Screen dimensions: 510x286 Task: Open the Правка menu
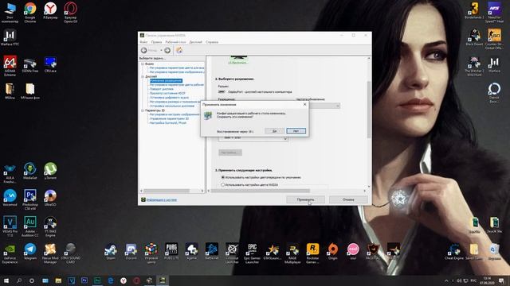pos(156,42)
